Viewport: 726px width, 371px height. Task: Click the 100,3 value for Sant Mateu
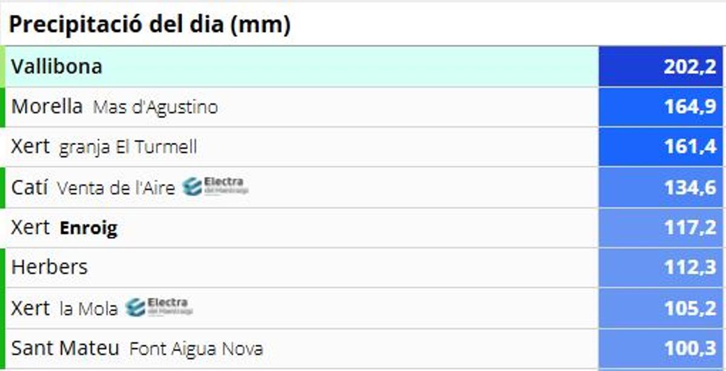[662, 349]
